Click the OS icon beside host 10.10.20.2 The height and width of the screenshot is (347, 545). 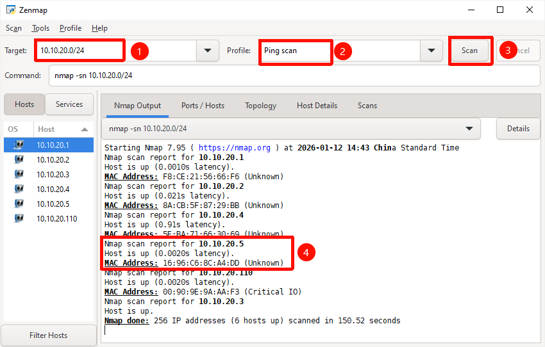point(19,160)
